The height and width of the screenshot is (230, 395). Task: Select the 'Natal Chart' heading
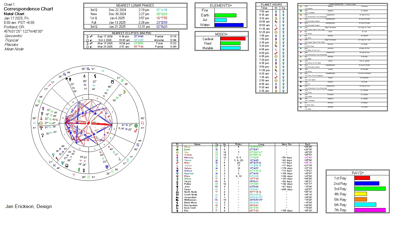(14, 14)
